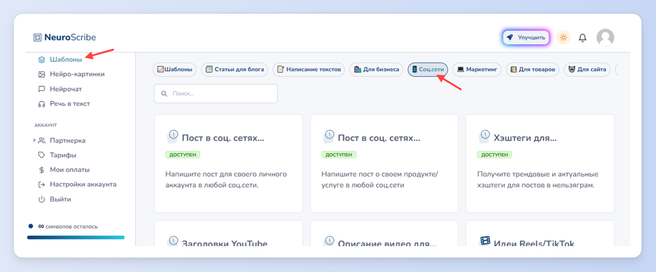Screen dimensions: 656x272
Task: Select the Для сайта category chip
Action: point(587,69)
